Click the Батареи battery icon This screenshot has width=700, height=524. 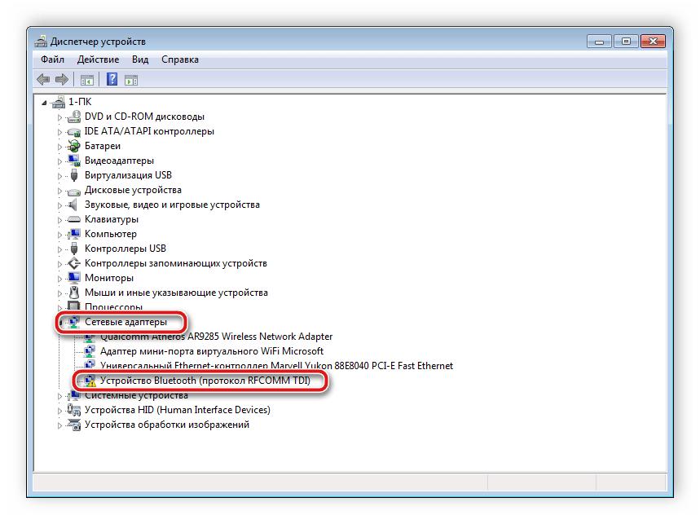click(x=73, y=146)
